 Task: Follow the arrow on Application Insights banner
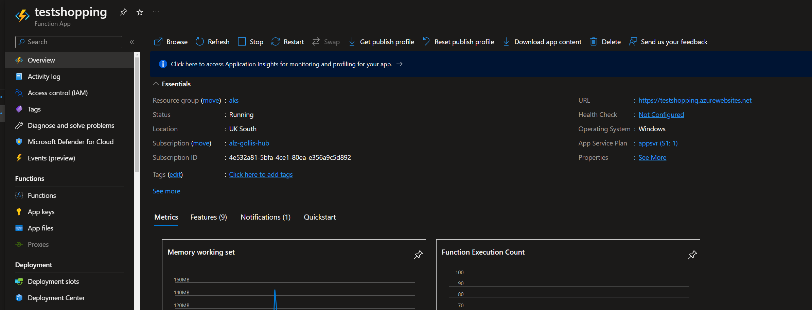(400, 64)
